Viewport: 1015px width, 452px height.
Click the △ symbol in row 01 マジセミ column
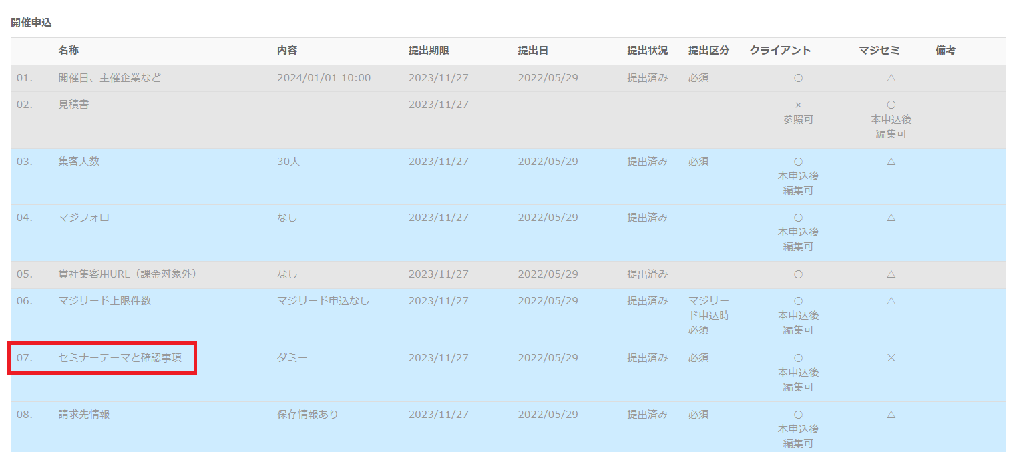891,78
